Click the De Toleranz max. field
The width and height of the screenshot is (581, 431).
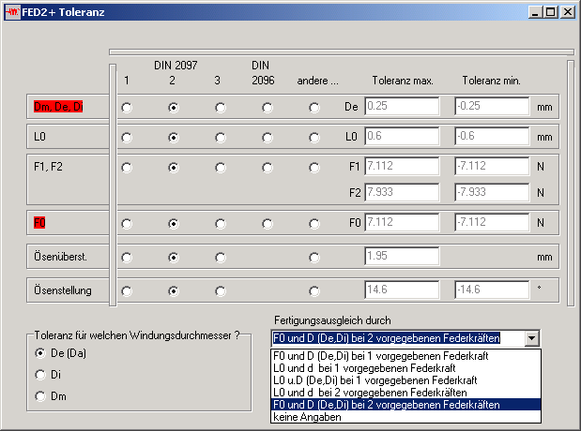tap(402, 107)
